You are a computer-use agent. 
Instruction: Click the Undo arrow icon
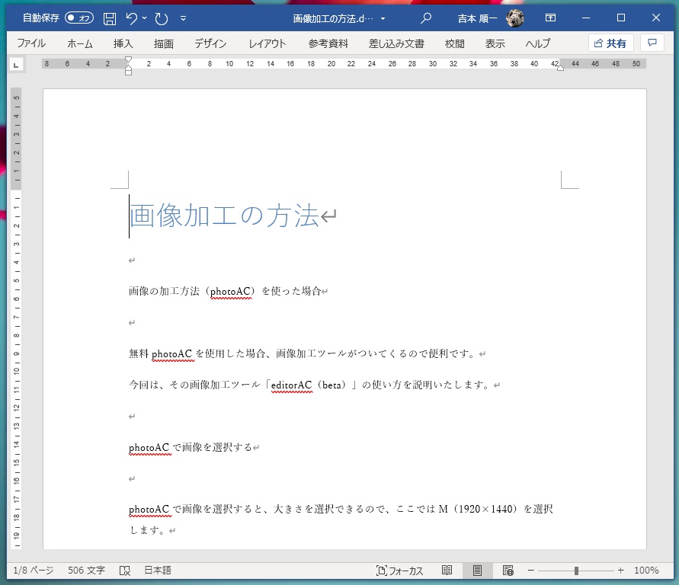132,18
